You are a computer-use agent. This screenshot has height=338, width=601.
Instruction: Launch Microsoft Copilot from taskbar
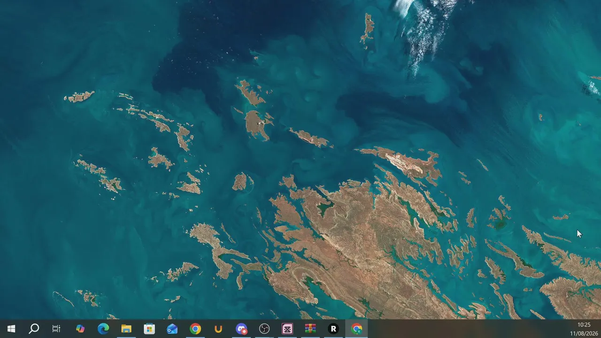80,329
